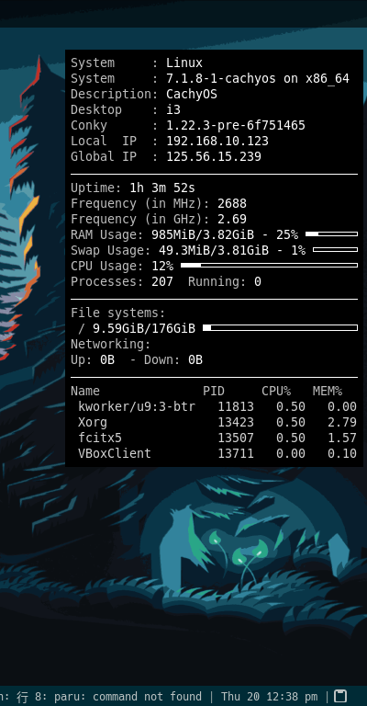The height and width of the screenshot is (706, 367).
Task: Select the Global IP 125.56.15.239 value
Action: pos(214,156)
